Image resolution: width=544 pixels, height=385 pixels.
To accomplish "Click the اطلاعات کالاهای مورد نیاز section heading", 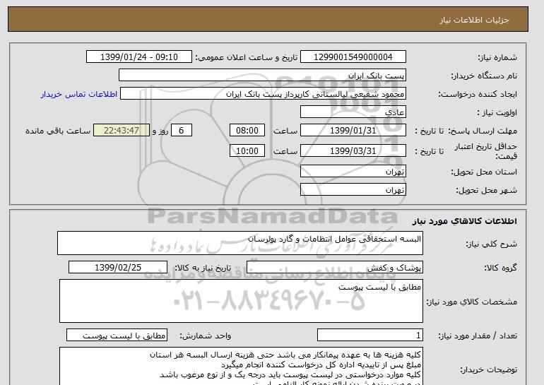I will pos(465,221).
